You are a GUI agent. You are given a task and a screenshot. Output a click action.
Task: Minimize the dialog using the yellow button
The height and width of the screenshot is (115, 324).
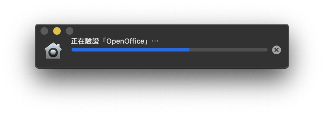coord(57,31)
